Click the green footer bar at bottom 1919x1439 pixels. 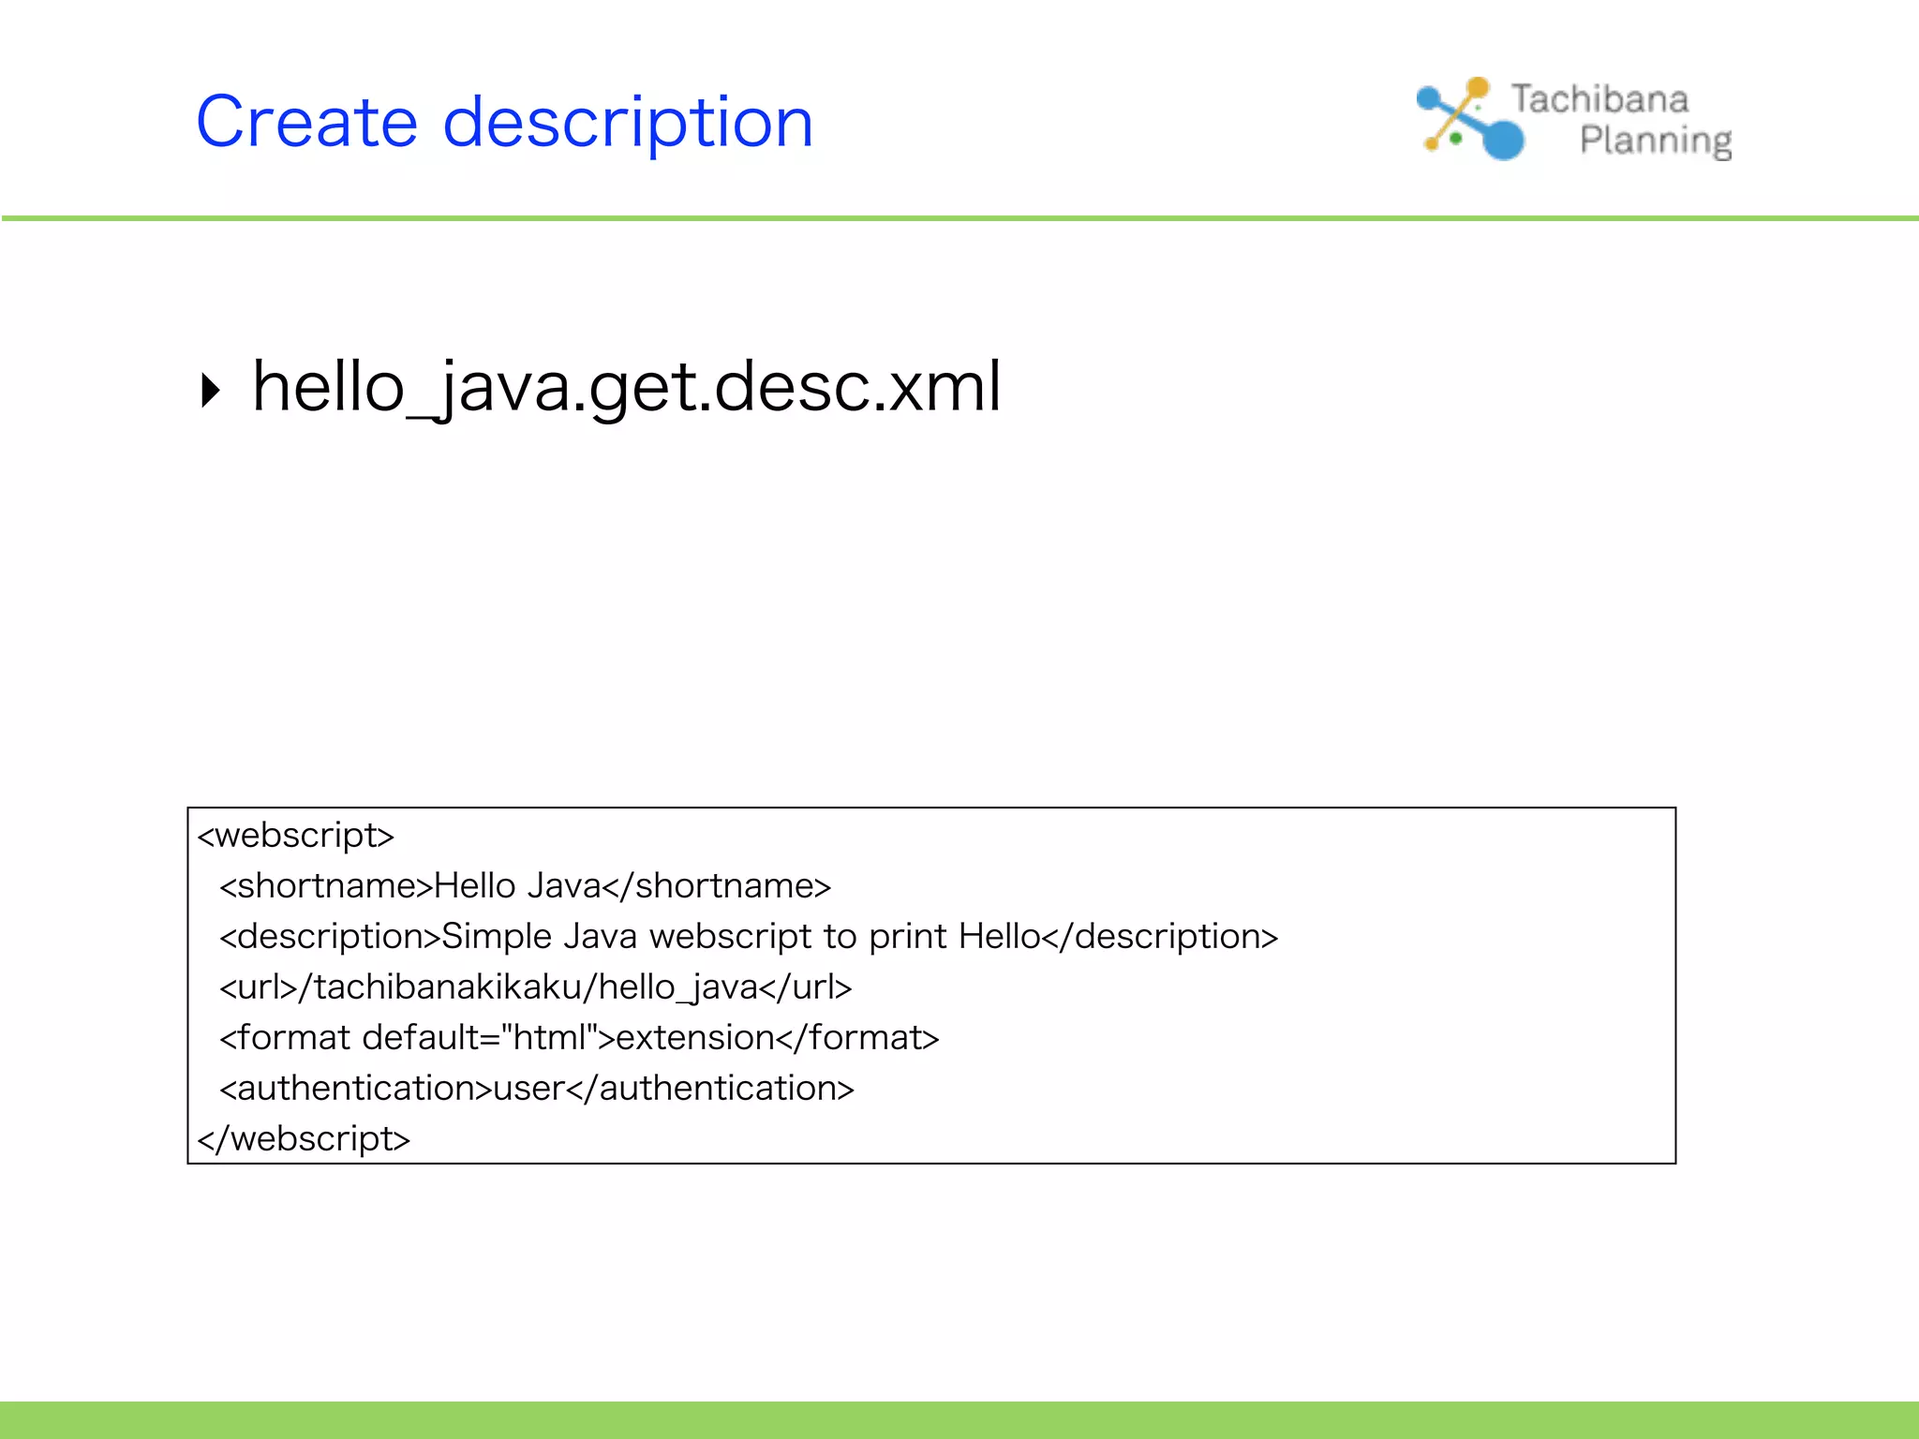959,1419
